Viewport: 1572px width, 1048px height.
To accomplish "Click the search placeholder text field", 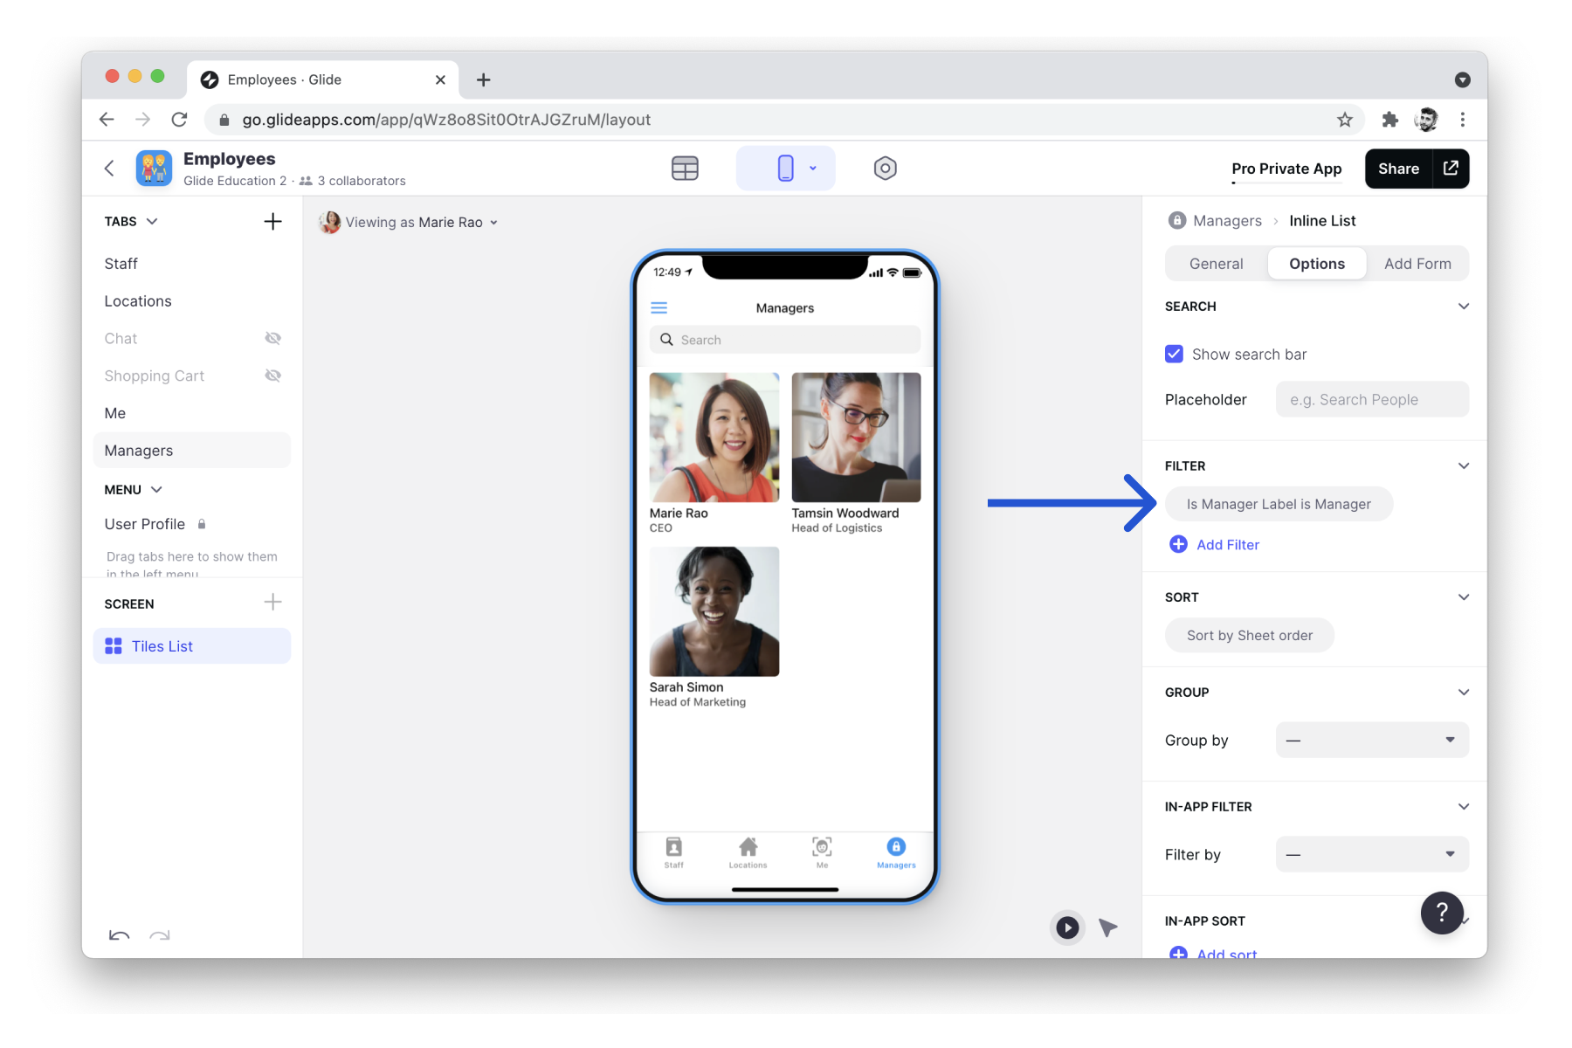I will [1371, 400].
